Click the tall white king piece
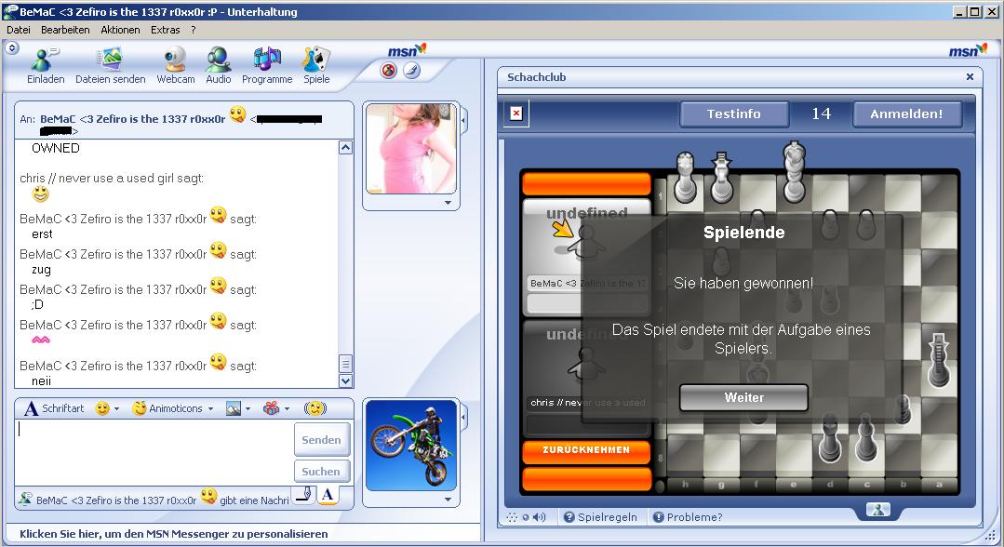1004x547 pixels. tap(794, 172)
